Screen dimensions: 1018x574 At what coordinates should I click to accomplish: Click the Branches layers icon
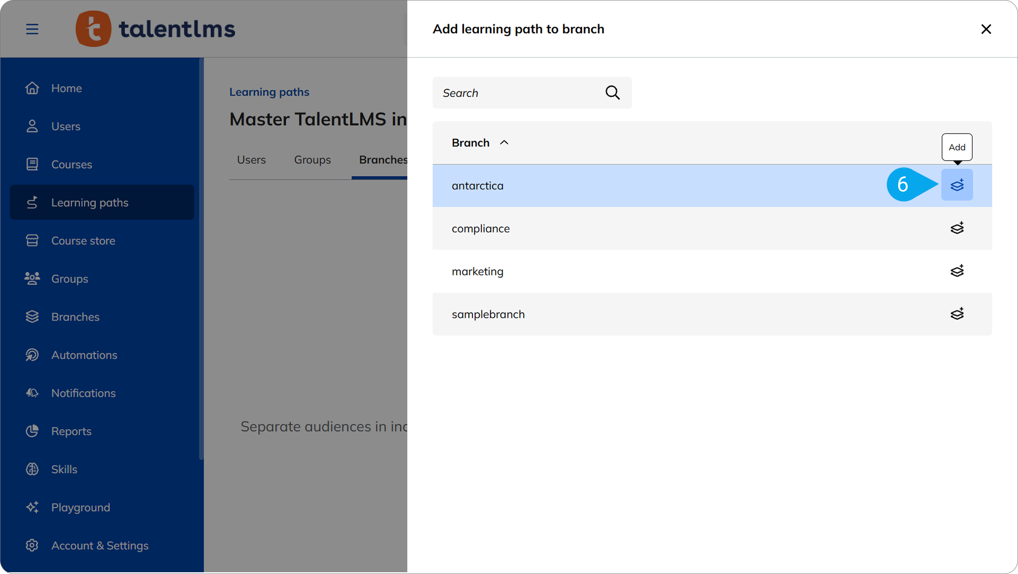pos(32,316)
